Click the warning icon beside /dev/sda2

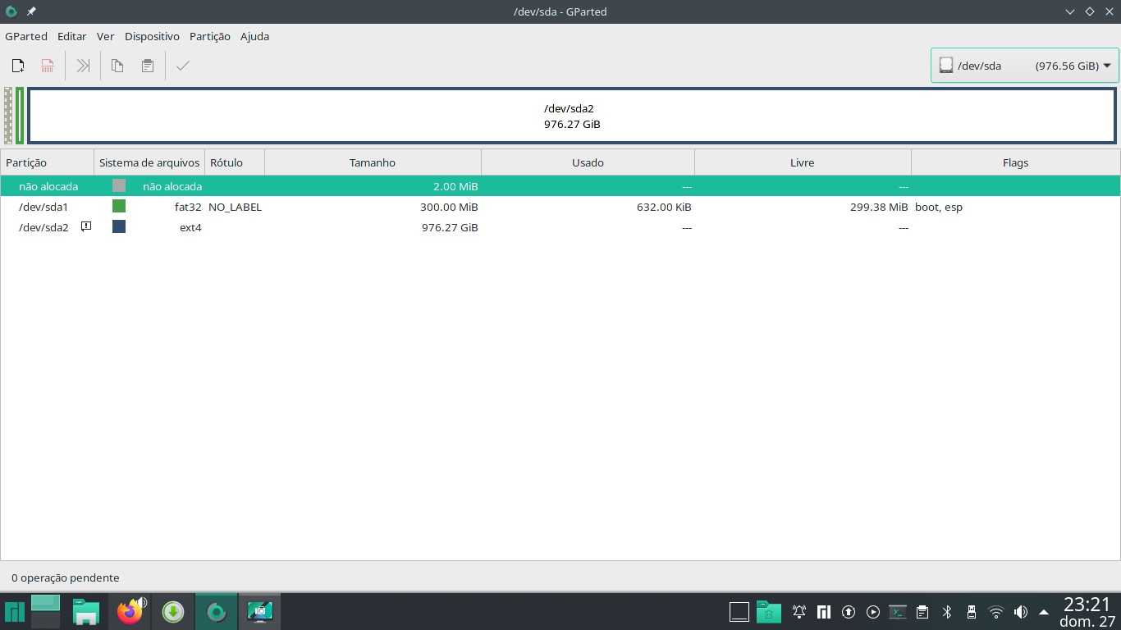pyautogui.click(x=86, y=226)
